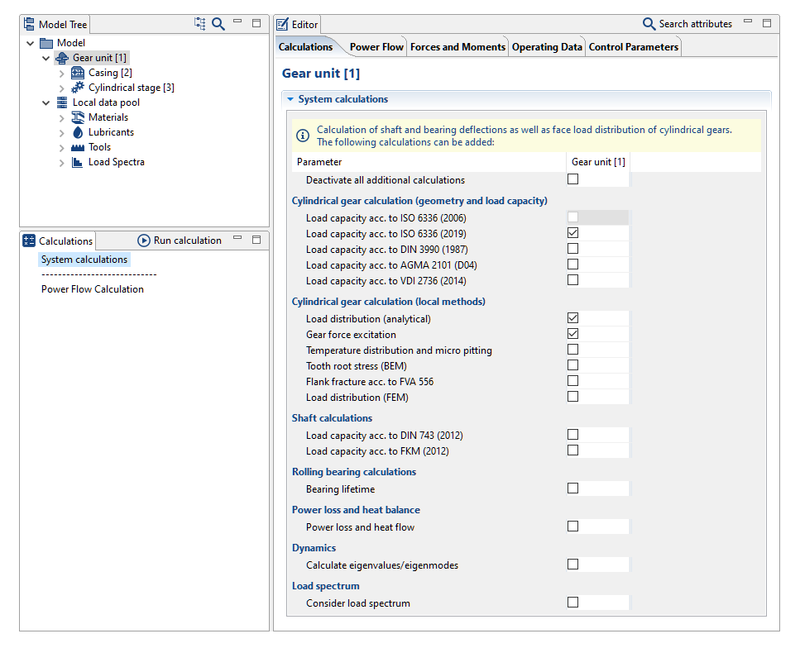Collapse the System calculations section

(291, 98)
